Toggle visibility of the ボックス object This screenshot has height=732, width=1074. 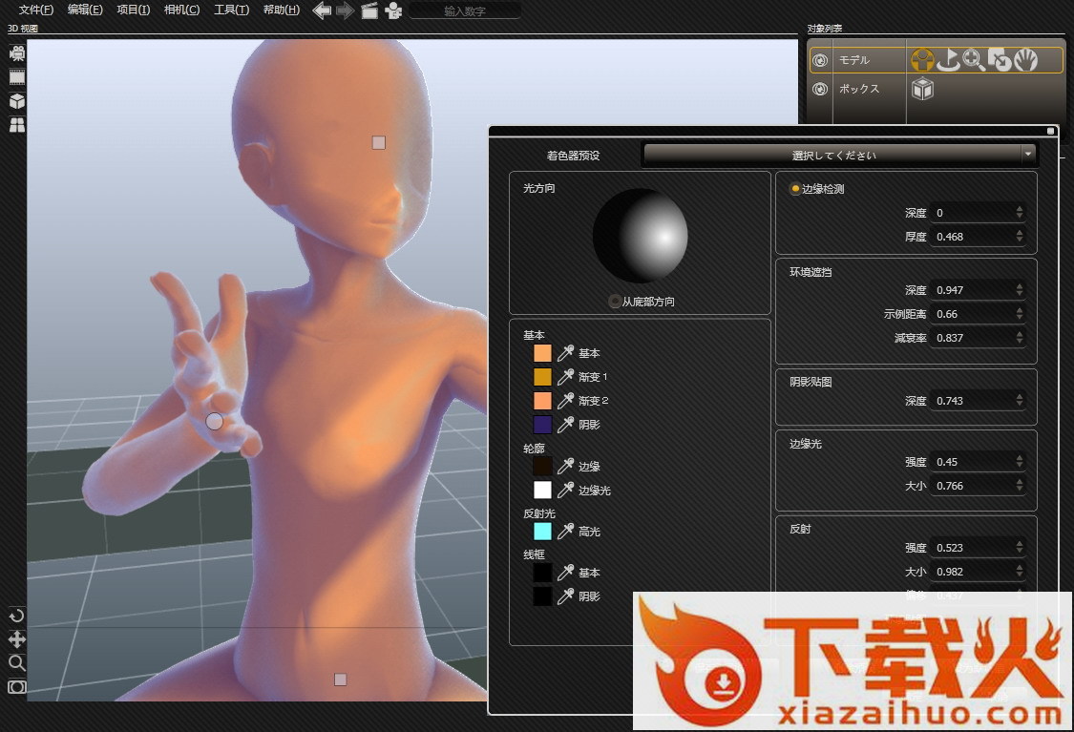(x=820, y=89)
